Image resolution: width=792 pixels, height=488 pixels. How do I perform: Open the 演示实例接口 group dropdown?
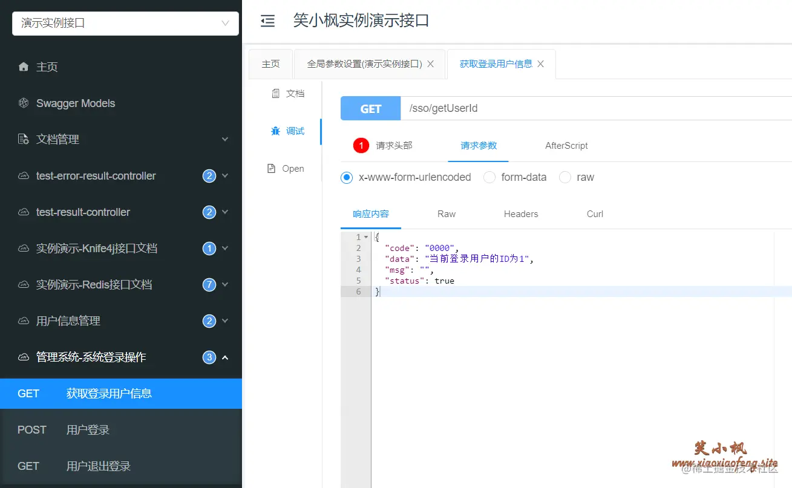point(125,24)
